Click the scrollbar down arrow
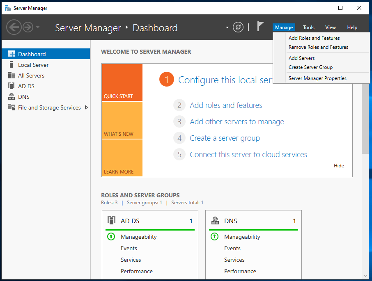 coord(365,276)
